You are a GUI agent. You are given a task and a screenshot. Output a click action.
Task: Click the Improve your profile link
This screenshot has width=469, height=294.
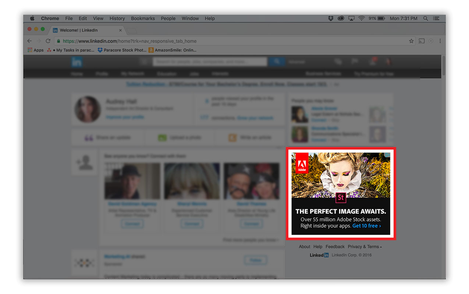[x=125, y=117]
